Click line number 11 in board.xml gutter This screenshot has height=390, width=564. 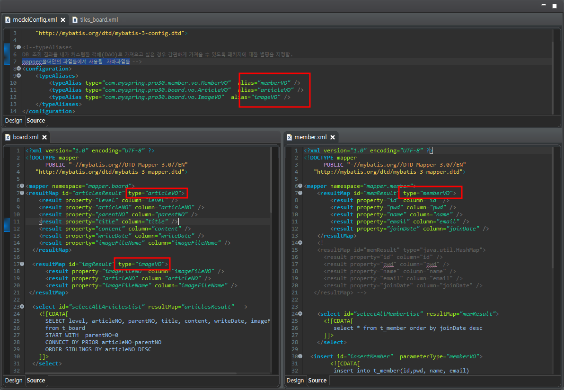tap(17, 222)
